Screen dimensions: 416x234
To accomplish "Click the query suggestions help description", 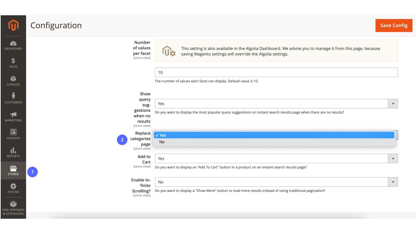I will point(249,112).
